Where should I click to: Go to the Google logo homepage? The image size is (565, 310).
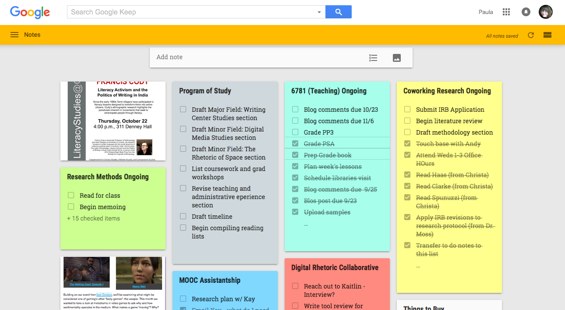pyautogui.click(x=30, y=12)
